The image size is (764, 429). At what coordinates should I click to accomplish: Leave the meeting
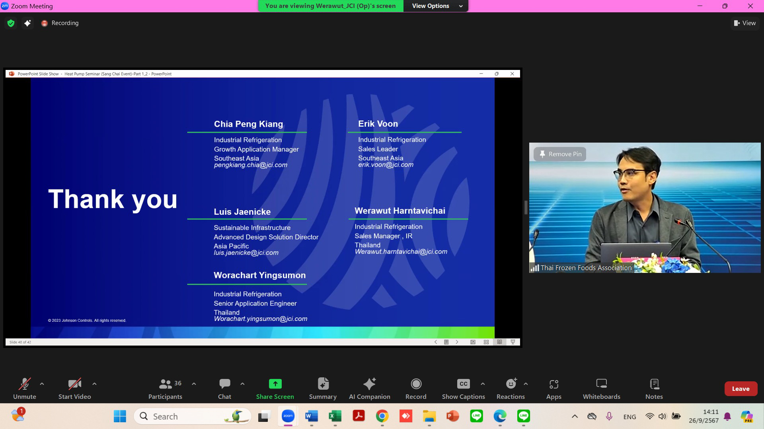tap(741, 388)
